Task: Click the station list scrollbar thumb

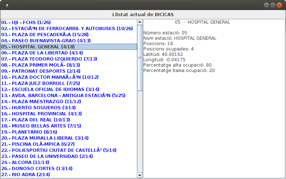Action: click(140, 57)
